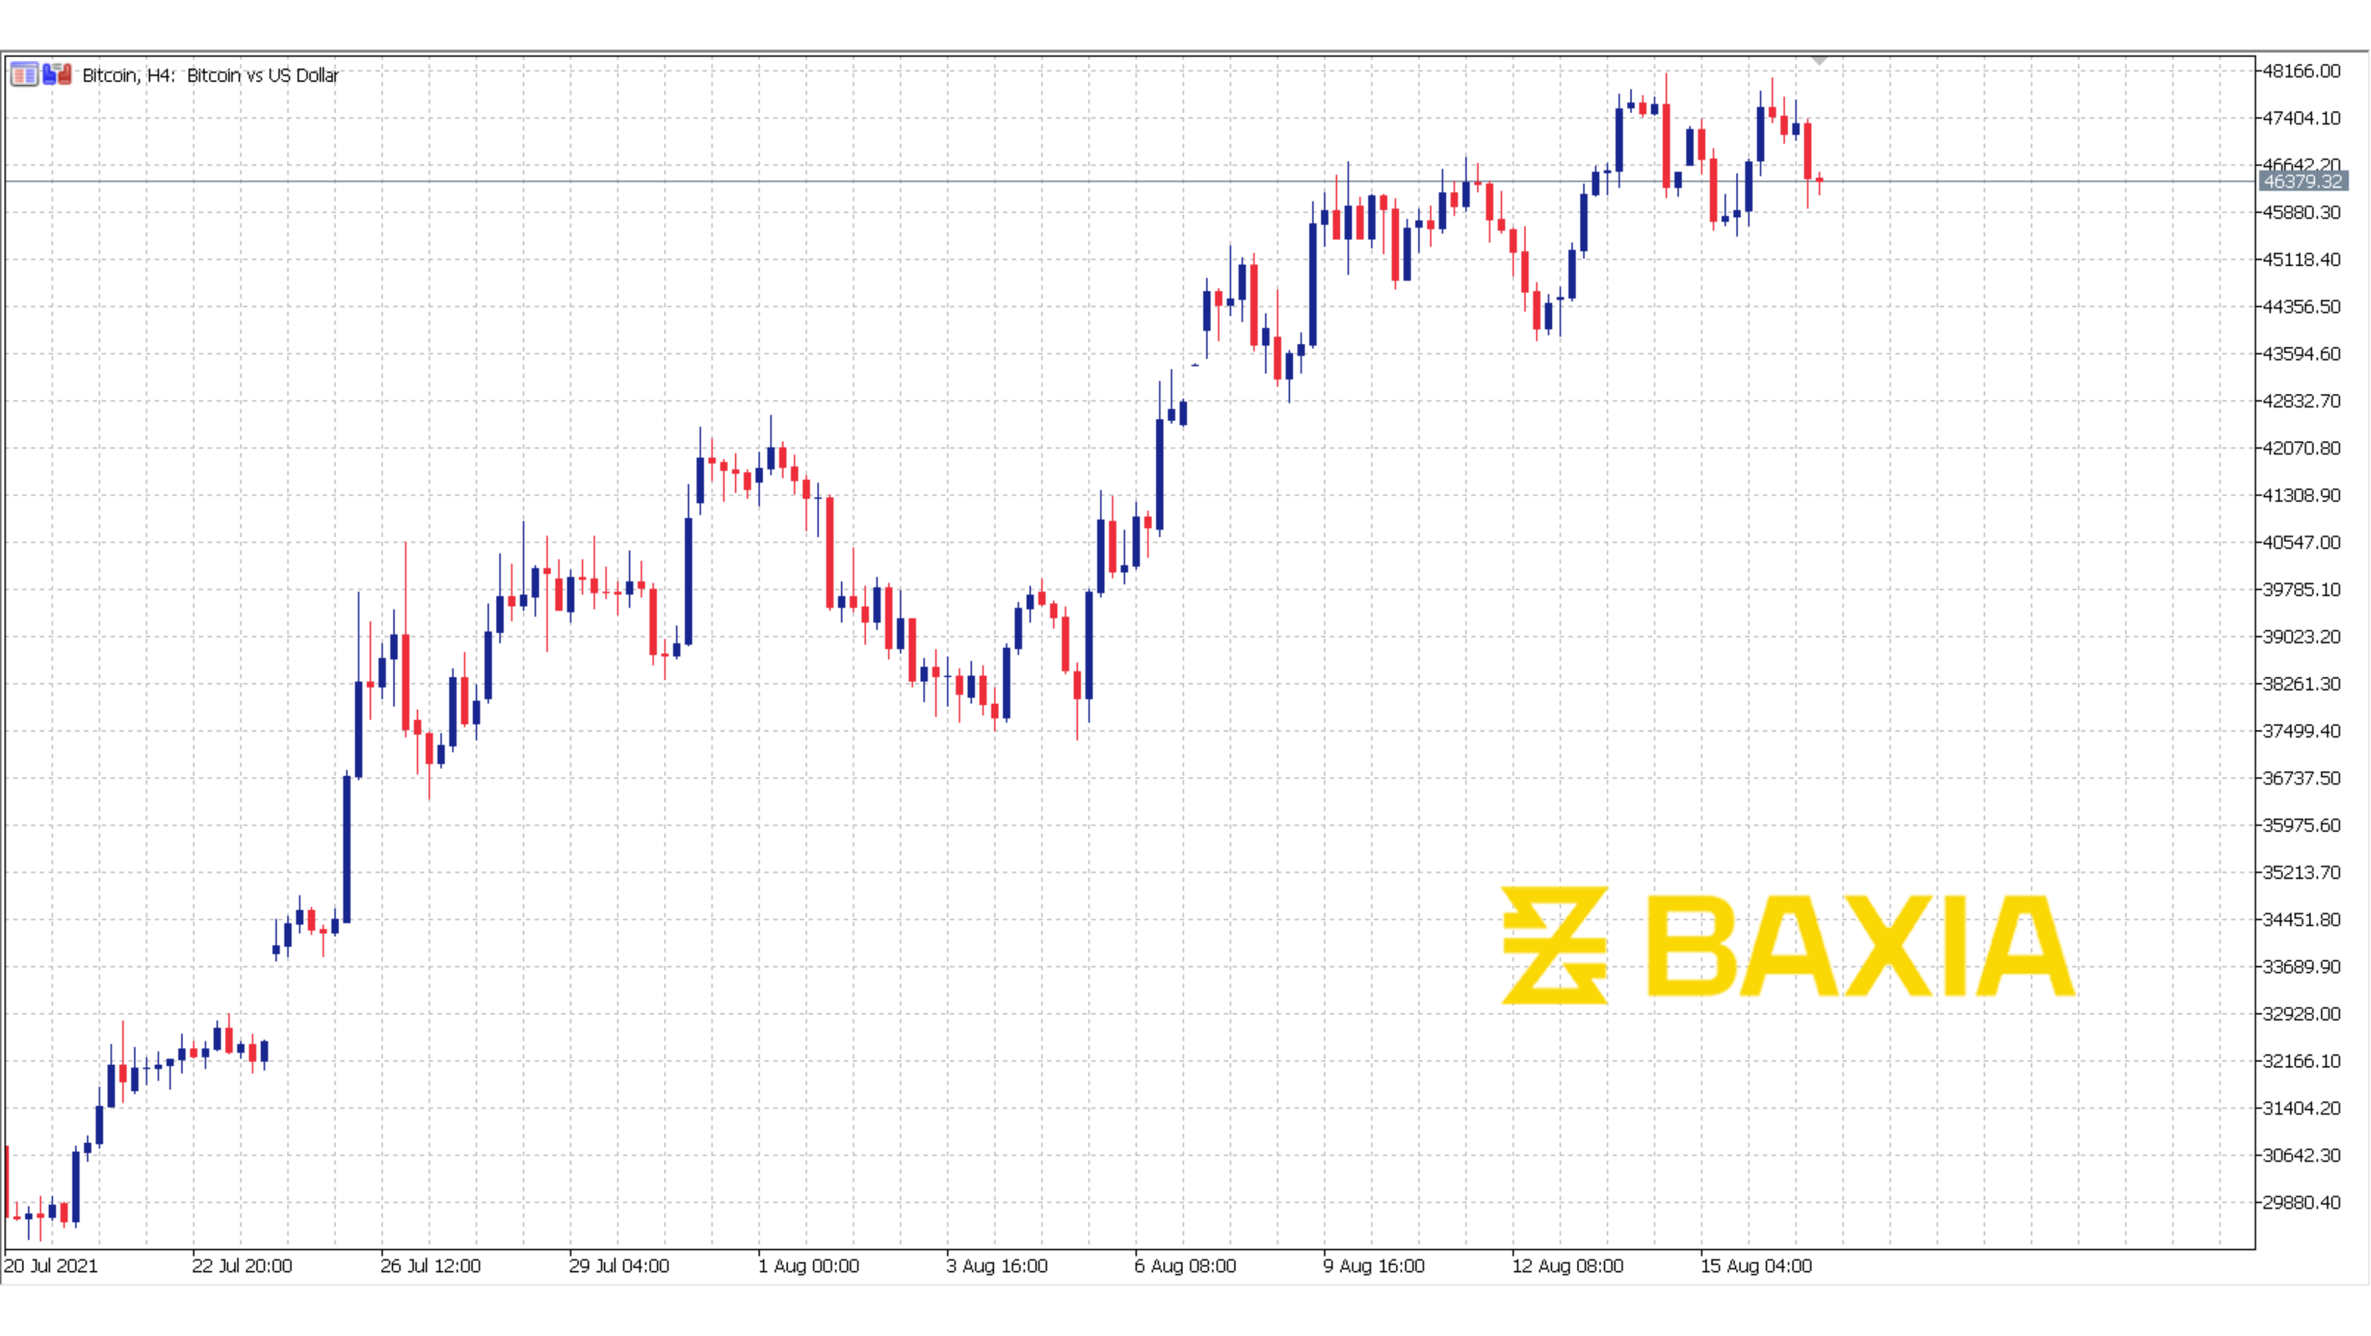
Task: Click the 43594.60 price scale label
Action: (x=2301, y=354)
